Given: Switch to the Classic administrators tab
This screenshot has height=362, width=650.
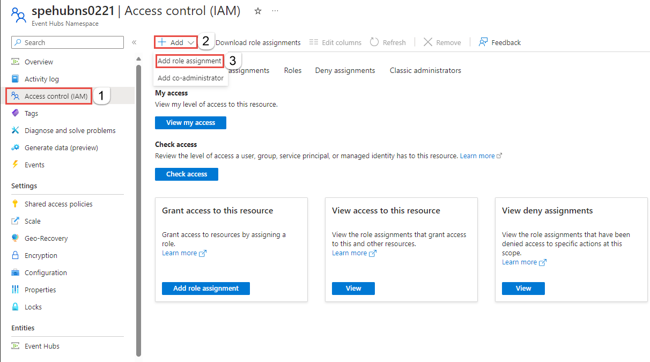Looking at the screenshot, I should point(425,70).
